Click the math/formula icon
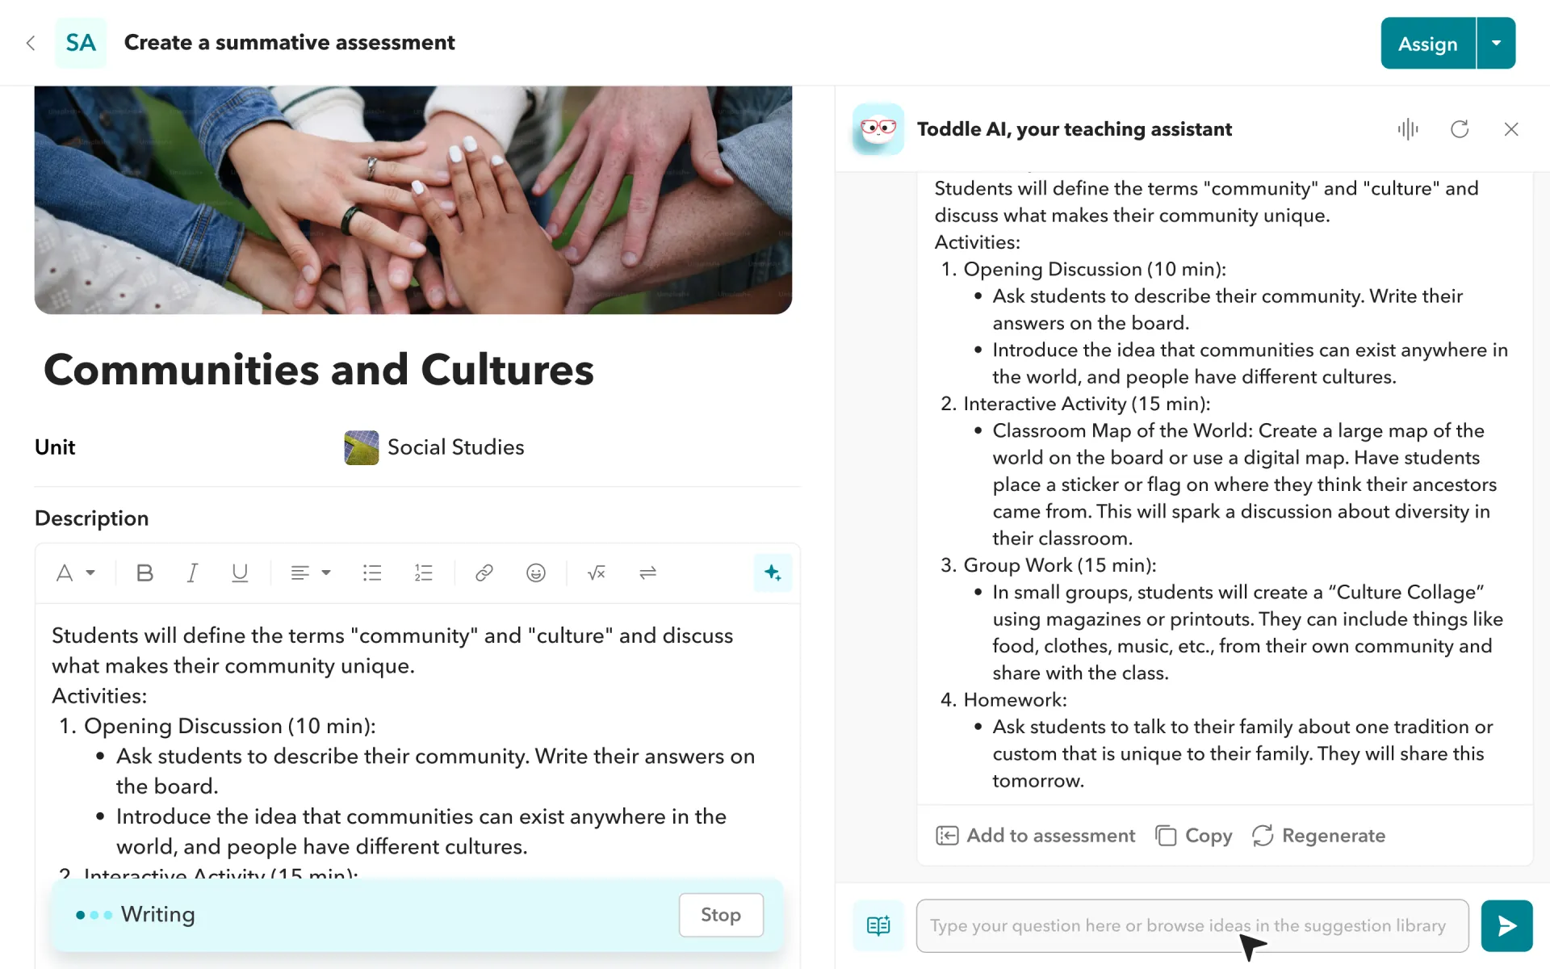 [x=595, y=573]
